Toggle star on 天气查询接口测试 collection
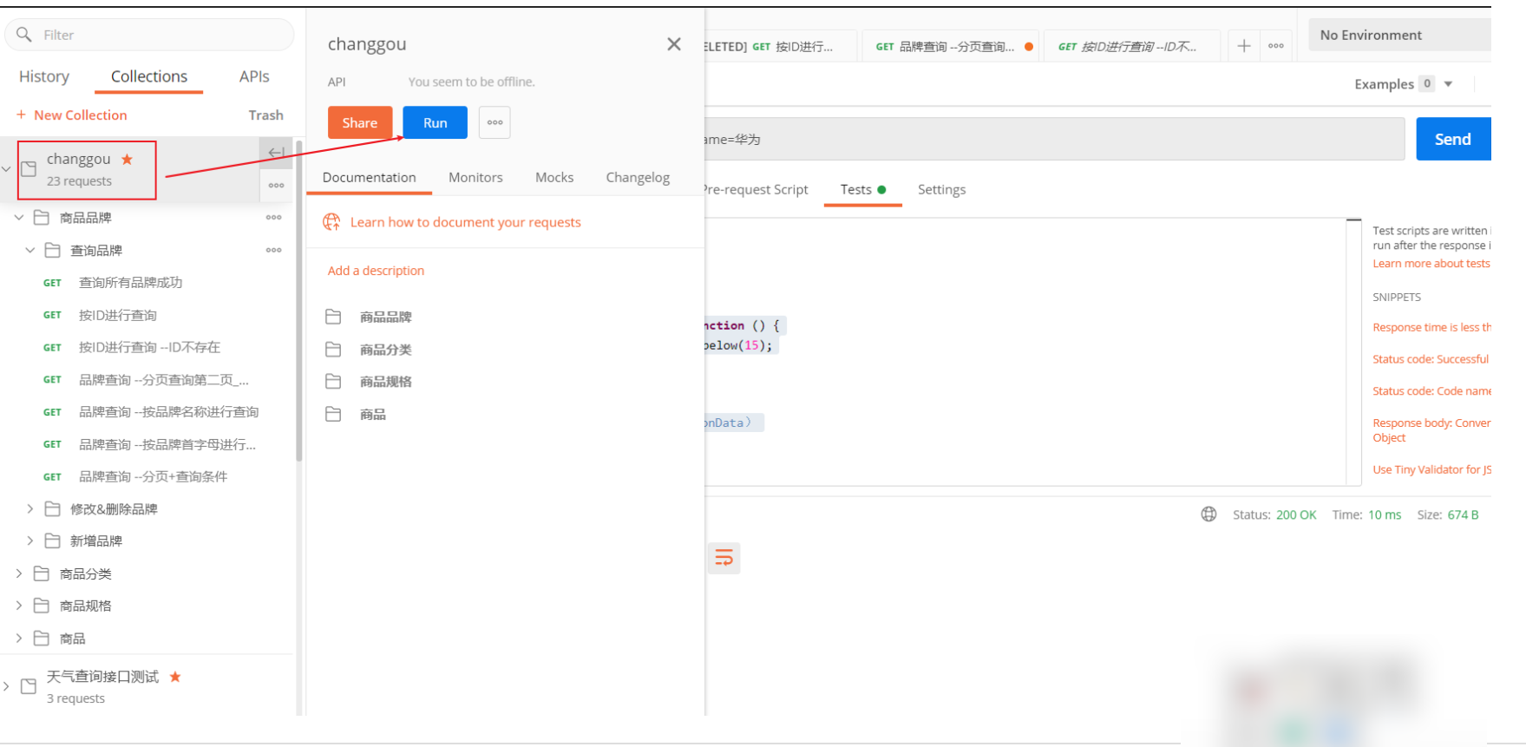The height and width of the screenshot is (747, 1526). click(x=175, y=676)
